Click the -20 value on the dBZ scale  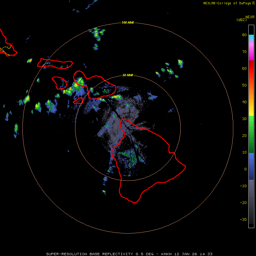click(x=243, y=203)
